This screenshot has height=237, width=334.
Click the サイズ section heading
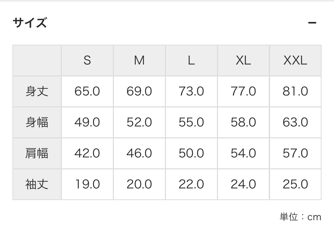pos(30,23)
